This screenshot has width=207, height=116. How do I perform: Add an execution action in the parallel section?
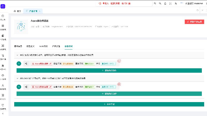pos(109,94)
